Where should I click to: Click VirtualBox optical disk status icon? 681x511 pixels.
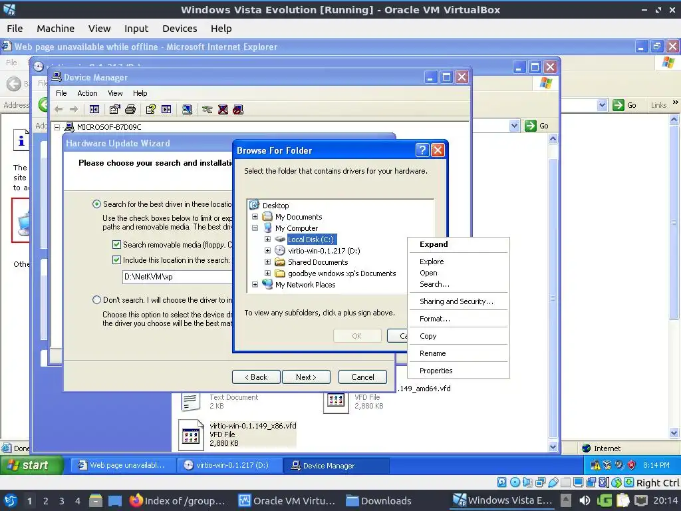(515, 482)
